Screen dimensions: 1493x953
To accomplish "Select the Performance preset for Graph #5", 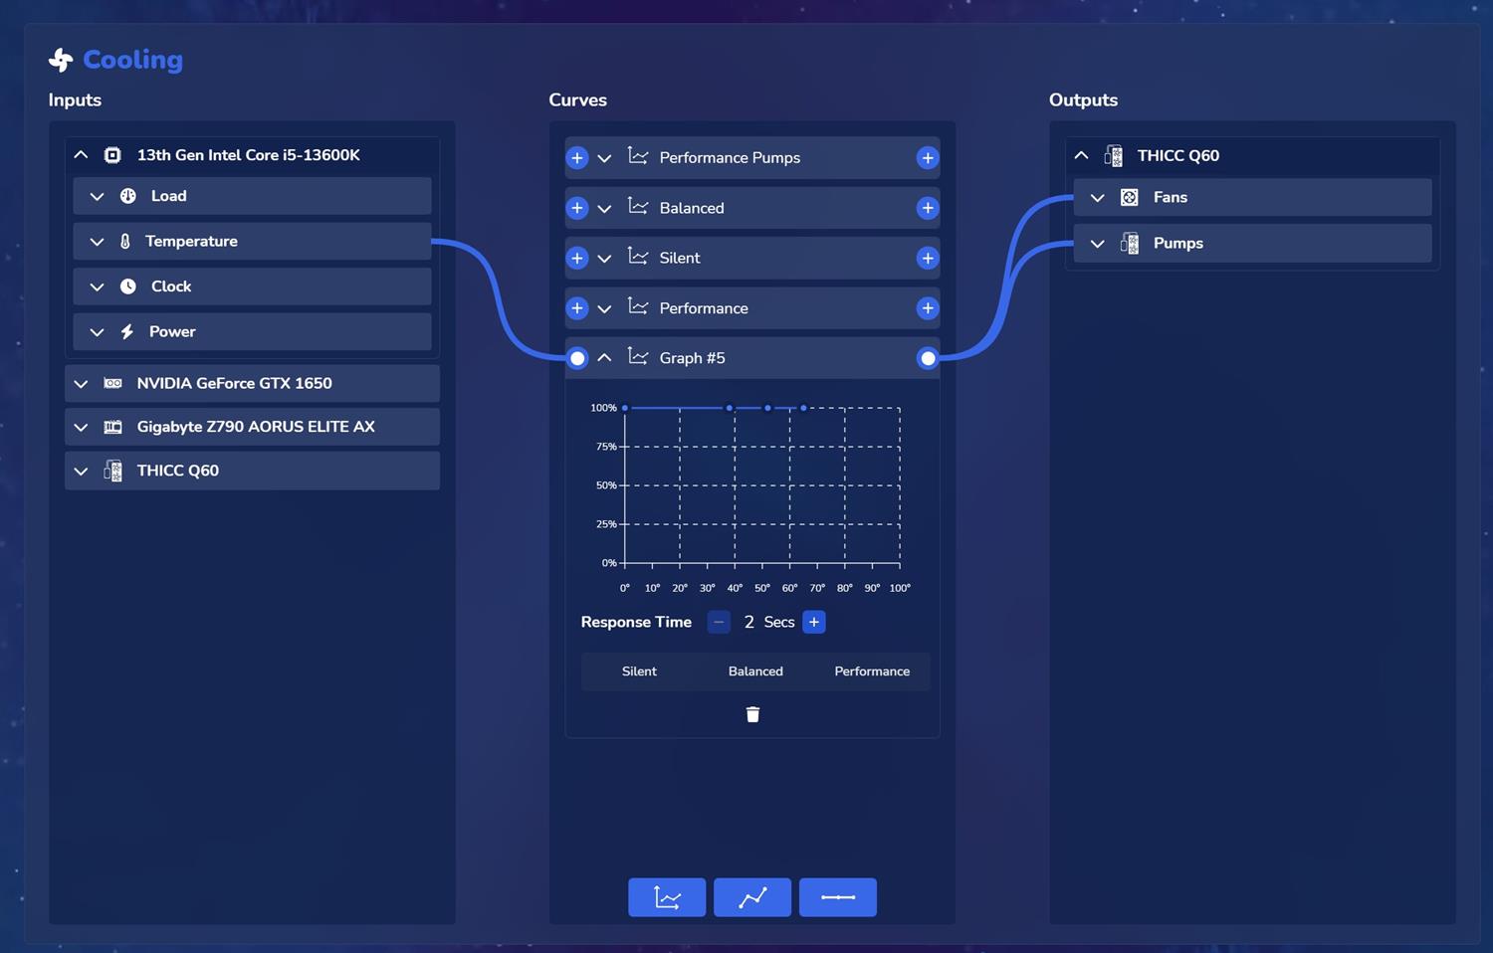I will [x=872, y=671].
